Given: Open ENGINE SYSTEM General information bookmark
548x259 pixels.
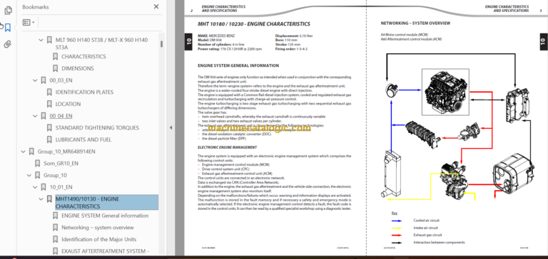Looking at the screenshot, I should click(105, 216).
